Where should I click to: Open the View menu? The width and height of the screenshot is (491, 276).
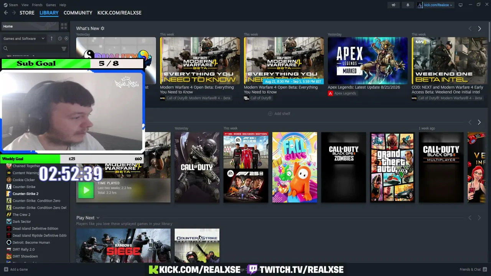point(25,5)
